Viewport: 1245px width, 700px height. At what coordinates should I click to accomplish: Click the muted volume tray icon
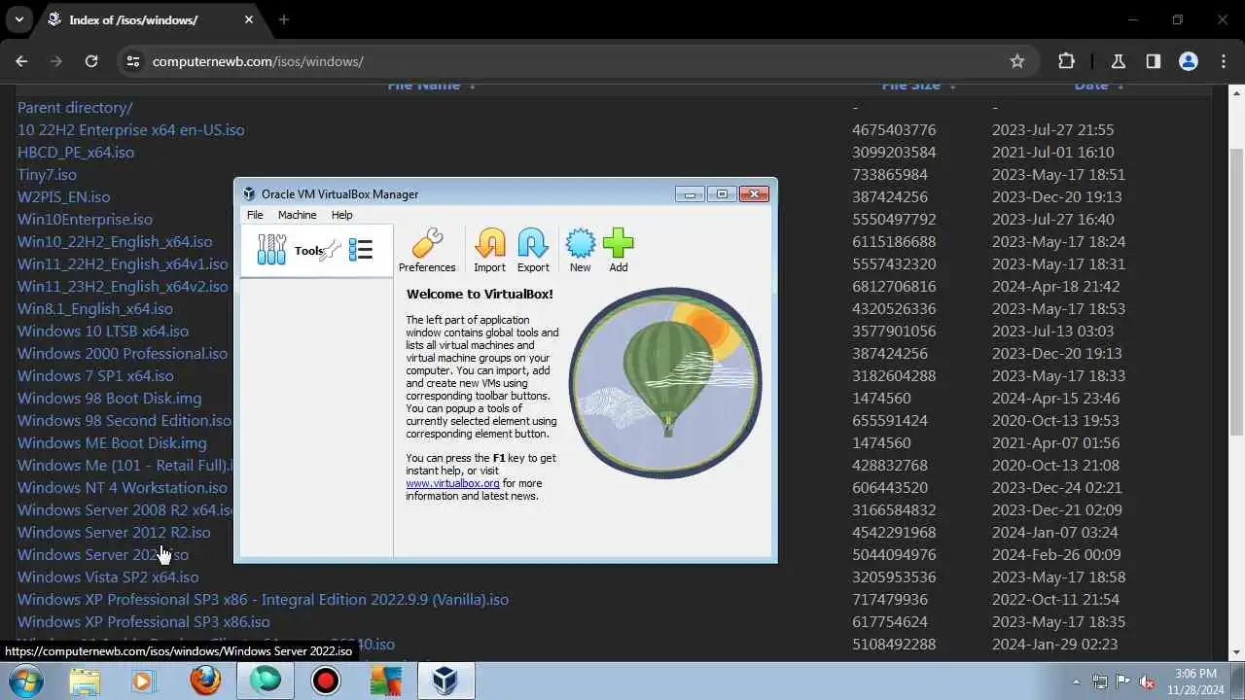[x=1148, y=682]
